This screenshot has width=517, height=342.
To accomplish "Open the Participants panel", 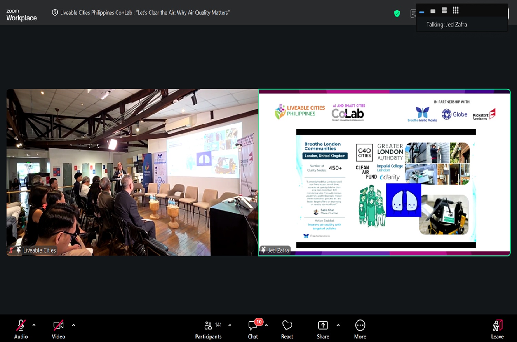I will 208,329.
